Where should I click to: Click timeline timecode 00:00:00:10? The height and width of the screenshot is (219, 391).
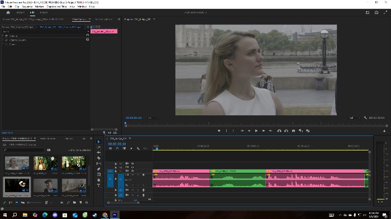pos(117,144)
